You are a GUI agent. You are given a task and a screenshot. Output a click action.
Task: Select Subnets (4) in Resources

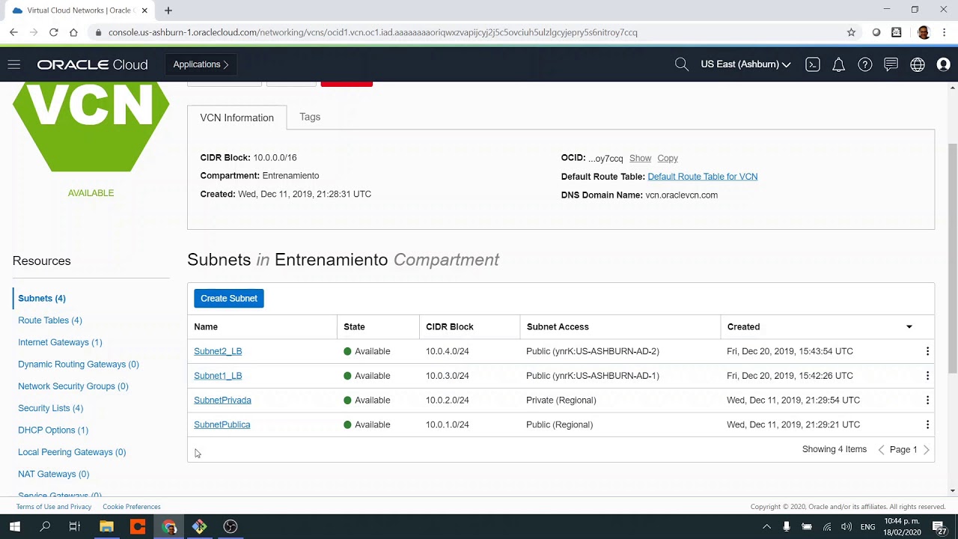(42, 298)
